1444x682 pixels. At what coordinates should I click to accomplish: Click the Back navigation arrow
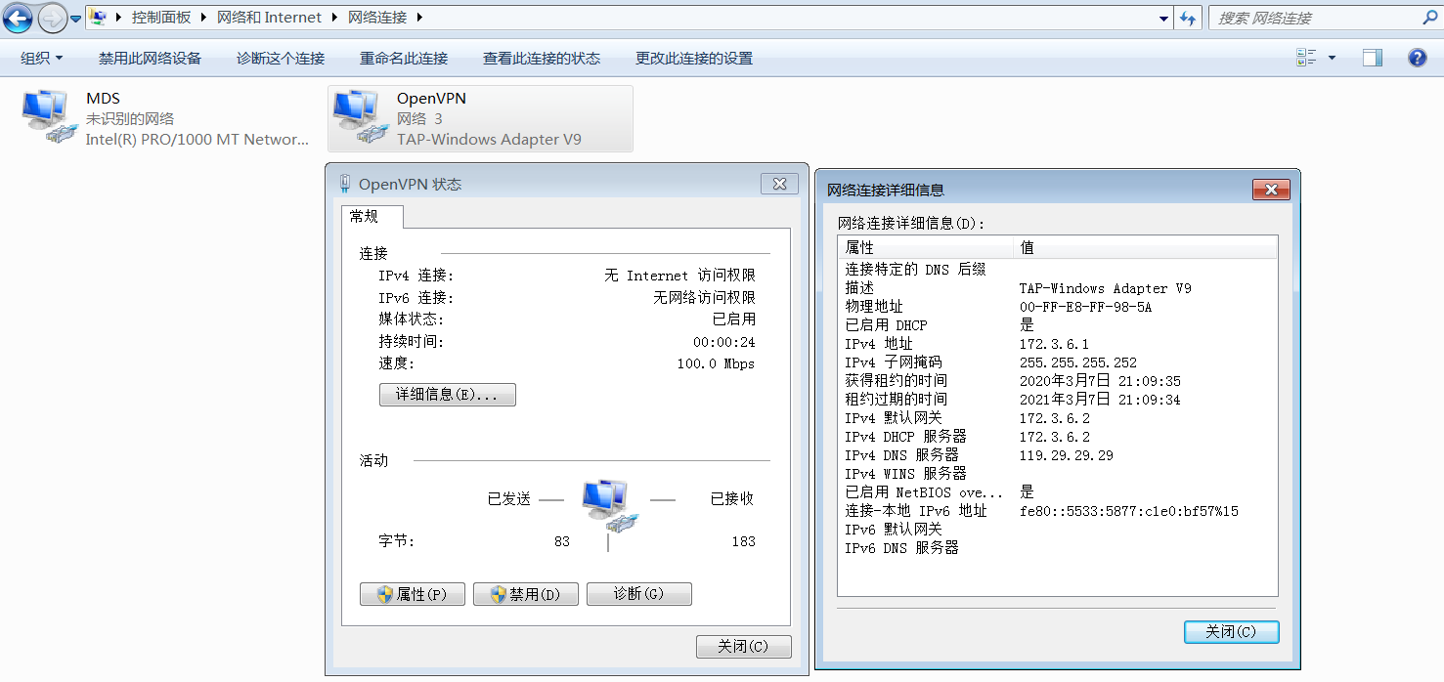(x=19, y=18)
